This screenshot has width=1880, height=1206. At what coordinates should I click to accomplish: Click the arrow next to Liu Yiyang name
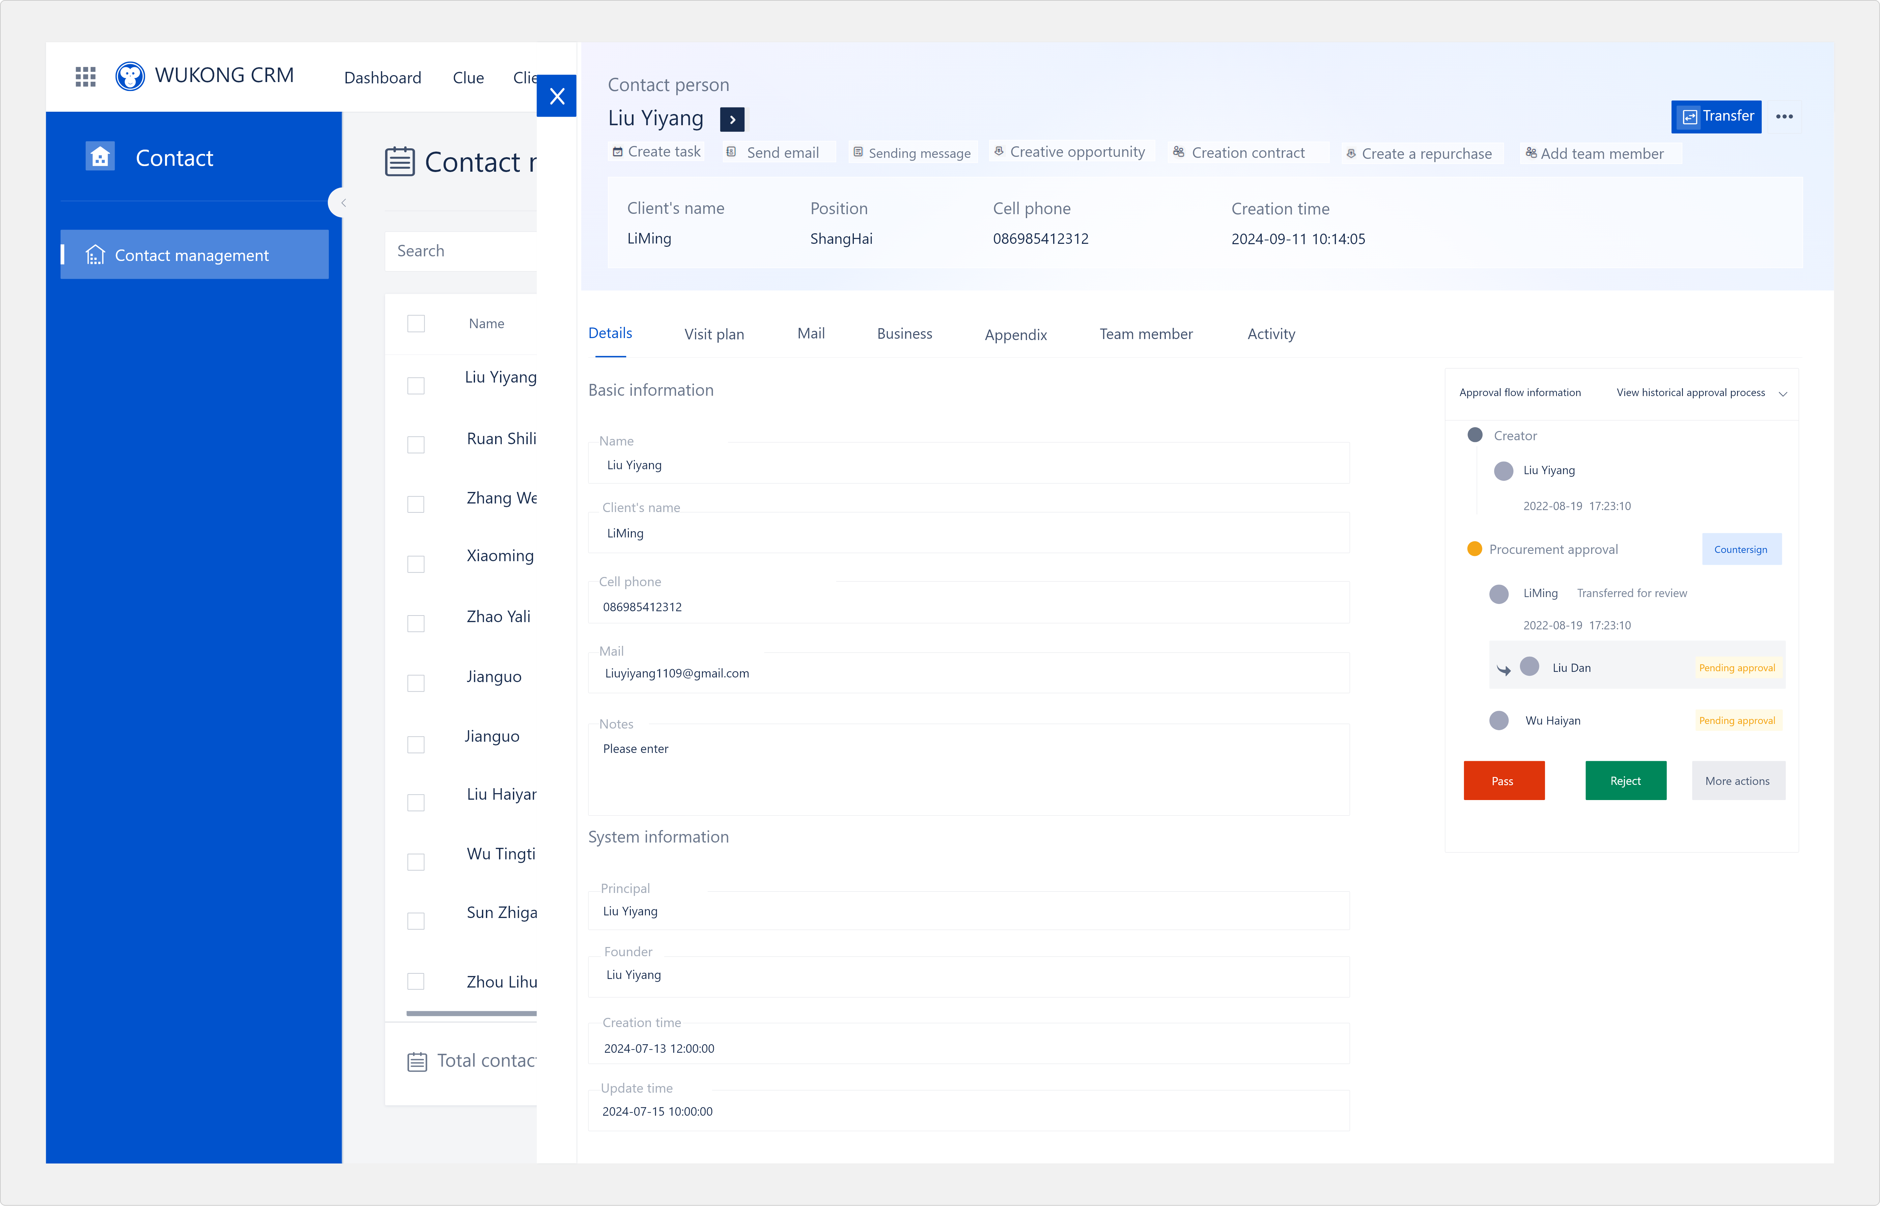pos(732,120)
